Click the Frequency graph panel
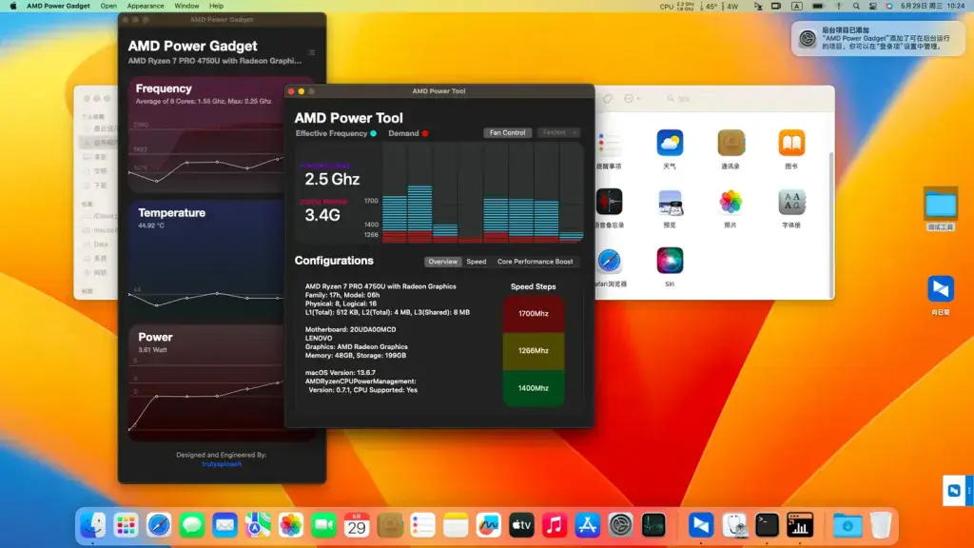974x548 pixels. coord(206,134)
